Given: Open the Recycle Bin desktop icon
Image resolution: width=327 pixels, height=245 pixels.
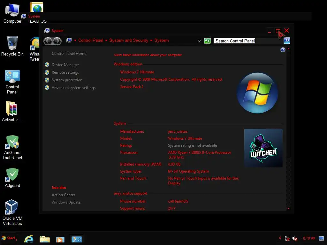Looking at the screenshot, I should click(x=12, y=46).
